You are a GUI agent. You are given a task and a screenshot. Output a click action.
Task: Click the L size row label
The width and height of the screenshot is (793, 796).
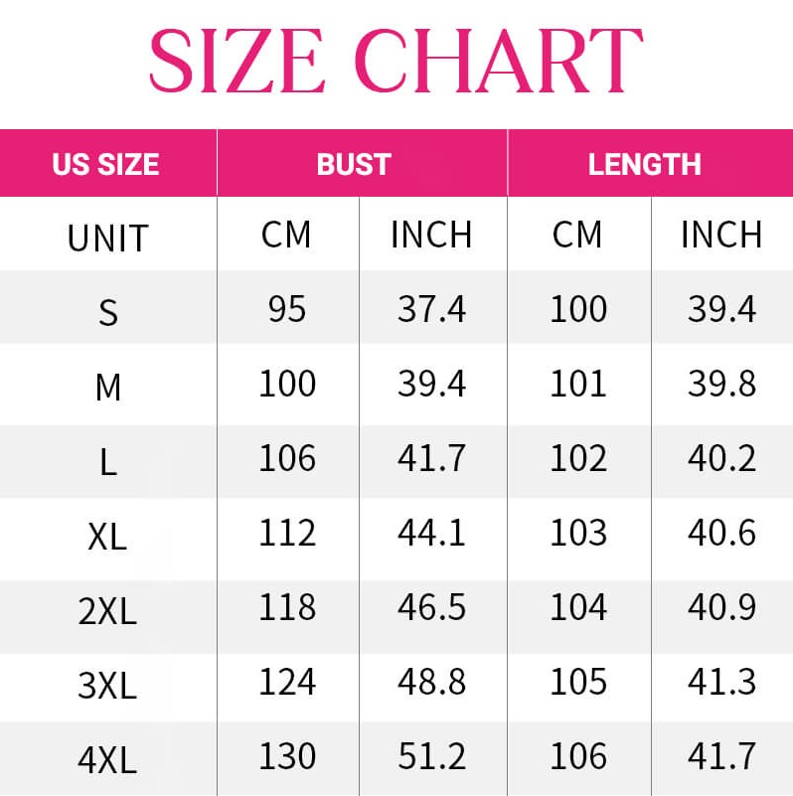[107, 462]
